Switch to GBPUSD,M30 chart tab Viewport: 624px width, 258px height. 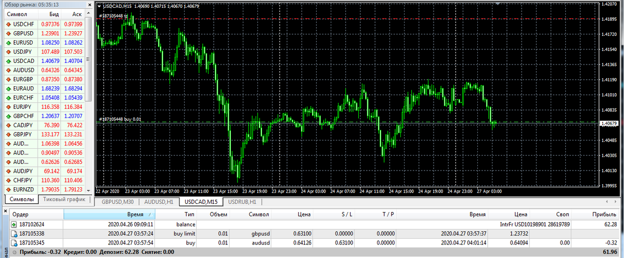(x=118, y=202)
